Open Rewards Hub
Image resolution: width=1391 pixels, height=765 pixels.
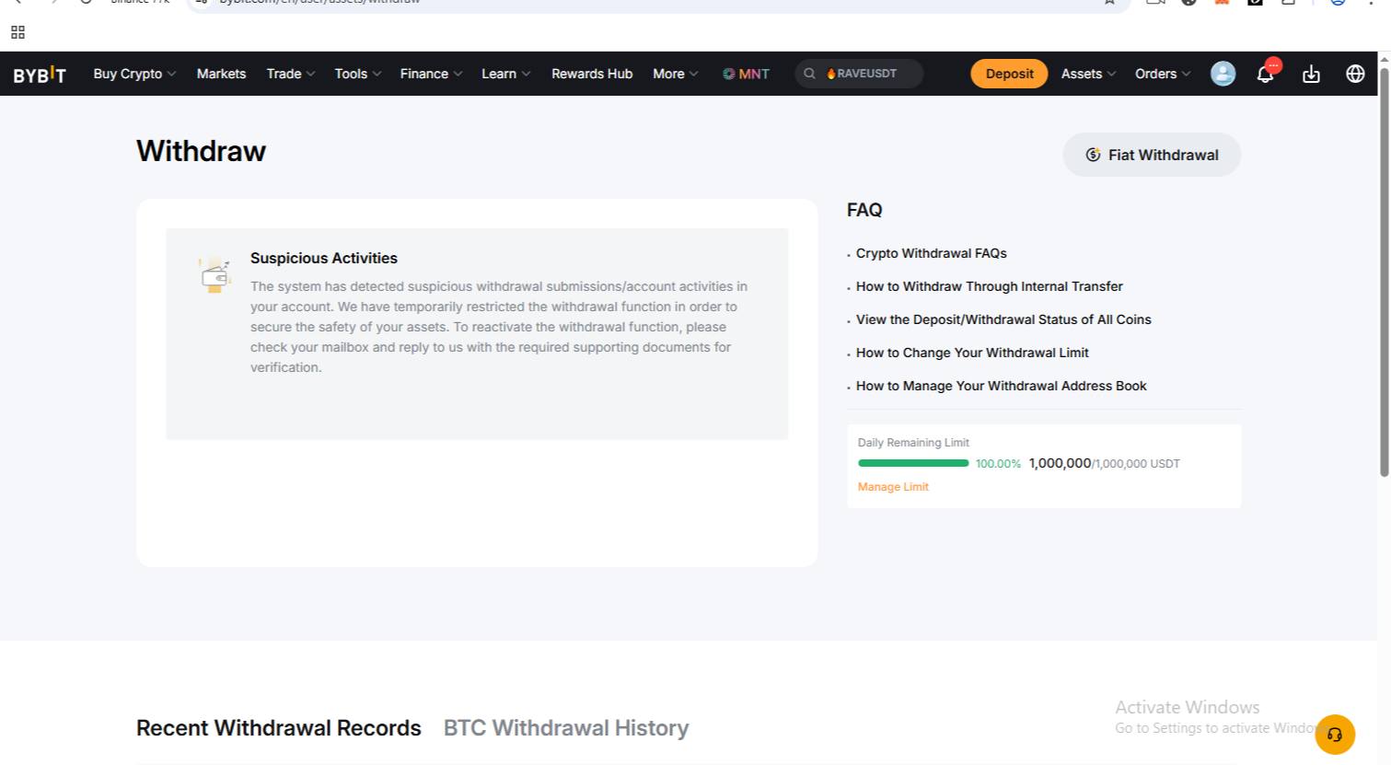pyautogui.click(x=592, y=74)
